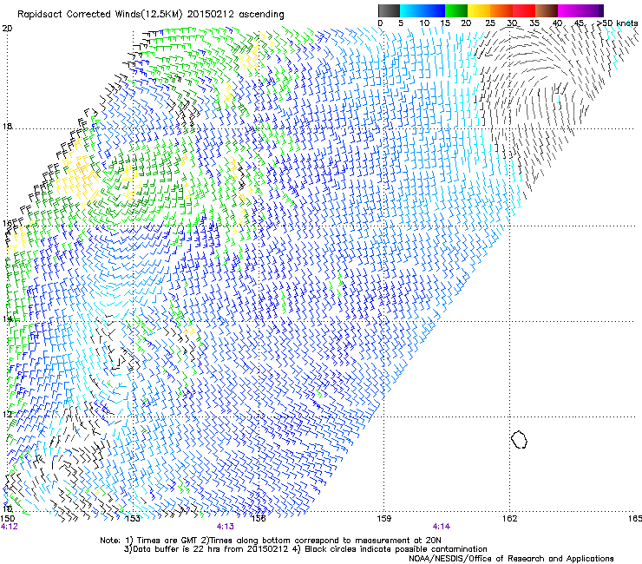Select the cyan 5–10 knots legend swatch
Screen dimensions: 642x564
411,10
